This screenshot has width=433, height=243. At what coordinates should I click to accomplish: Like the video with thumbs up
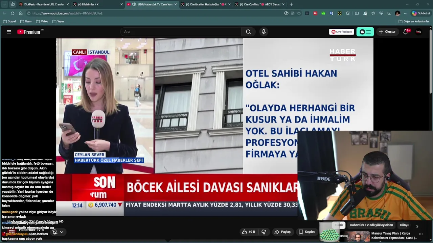[x=249, y=232]
